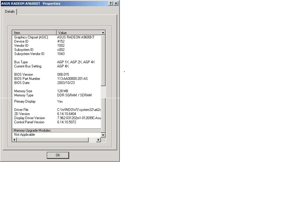The width and height of the screenshot is (285, 207).
Task: Click the DDR SGRAM / SDRAM value
Action: tap(74, 95)
